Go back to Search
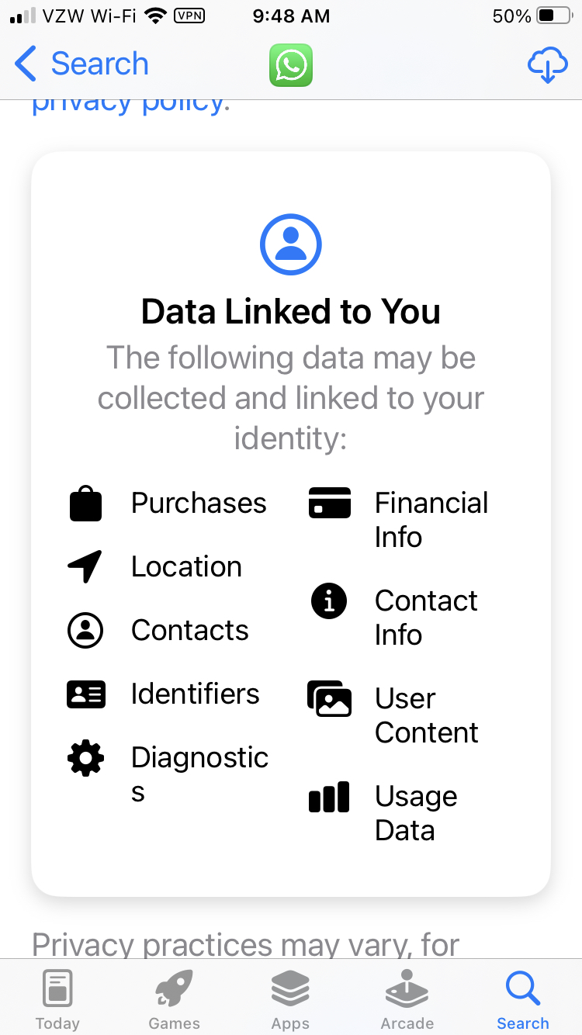This screenshot has width=582, height=1035. (82, 64)
